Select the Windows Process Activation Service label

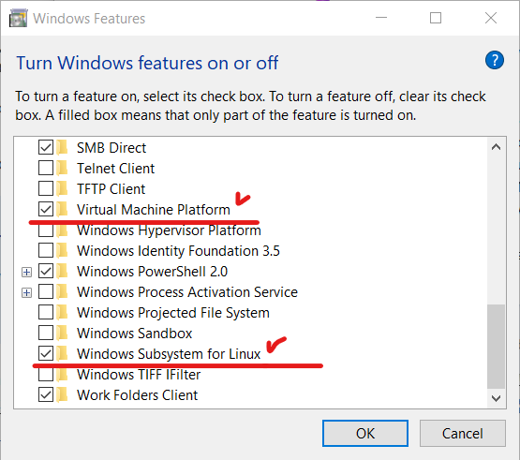(187, 292)
